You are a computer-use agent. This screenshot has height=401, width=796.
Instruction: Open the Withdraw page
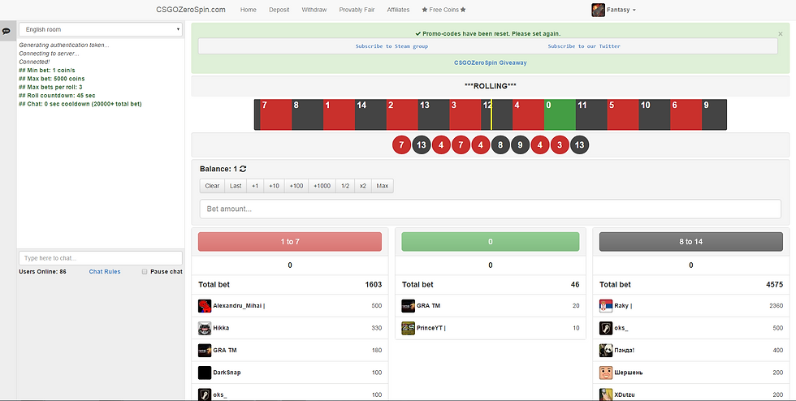314,10
